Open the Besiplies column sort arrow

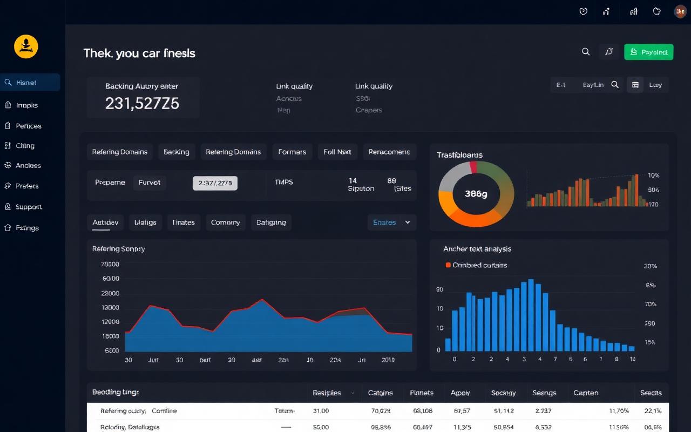tap(353, 393)
